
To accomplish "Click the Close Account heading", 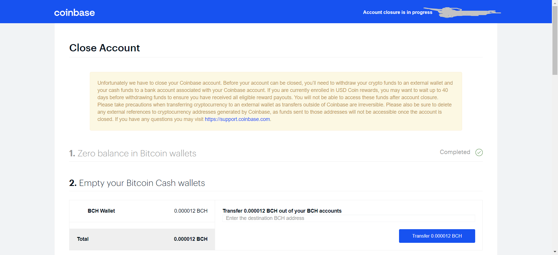I will pos(105,48).
